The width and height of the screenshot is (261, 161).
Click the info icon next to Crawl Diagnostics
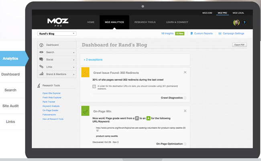tap(185, 98)
